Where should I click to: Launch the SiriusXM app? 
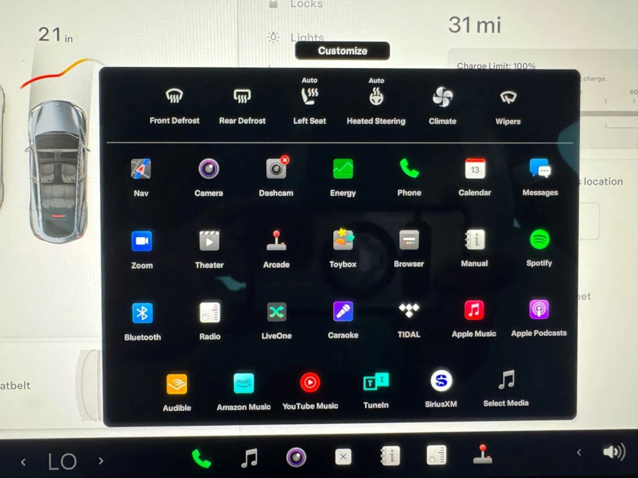pyautogui.click(x=441, y=381)
